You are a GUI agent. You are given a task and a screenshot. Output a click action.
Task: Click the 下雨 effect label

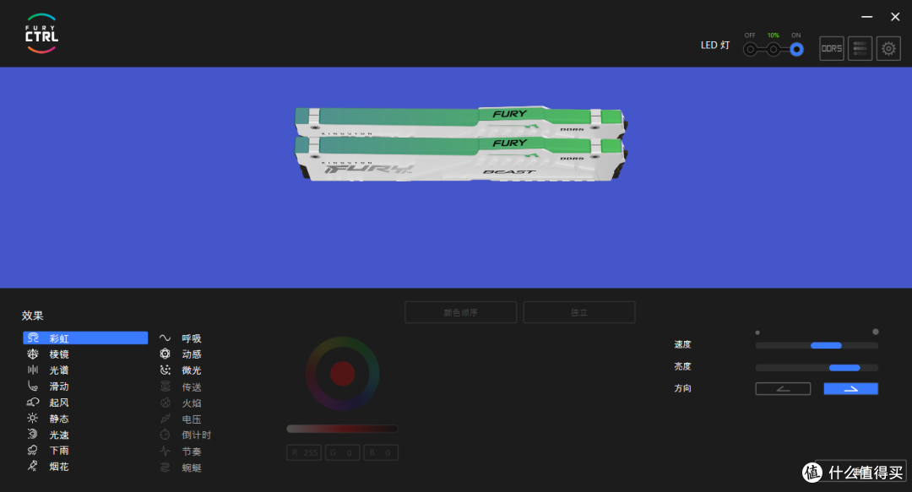pyautogui.click(x=59, y=451)
